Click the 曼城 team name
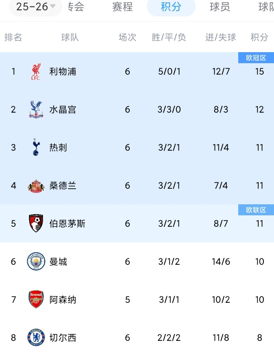This screenshot has height=356, width=274. [x=58, y=262]
